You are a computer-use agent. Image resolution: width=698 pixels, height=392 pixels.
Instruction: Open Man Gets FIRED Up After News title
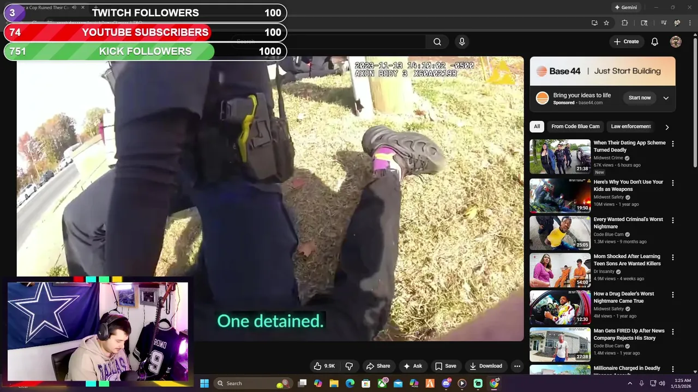629,334
